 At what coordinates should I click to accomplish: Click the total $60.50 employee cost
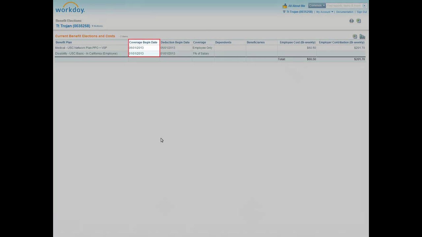point(311,59)
